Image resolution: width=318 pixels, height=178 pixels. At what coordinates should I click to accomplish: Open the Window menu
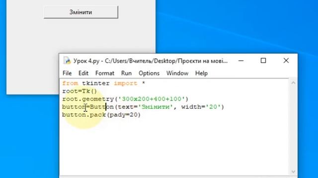(177, 73)
